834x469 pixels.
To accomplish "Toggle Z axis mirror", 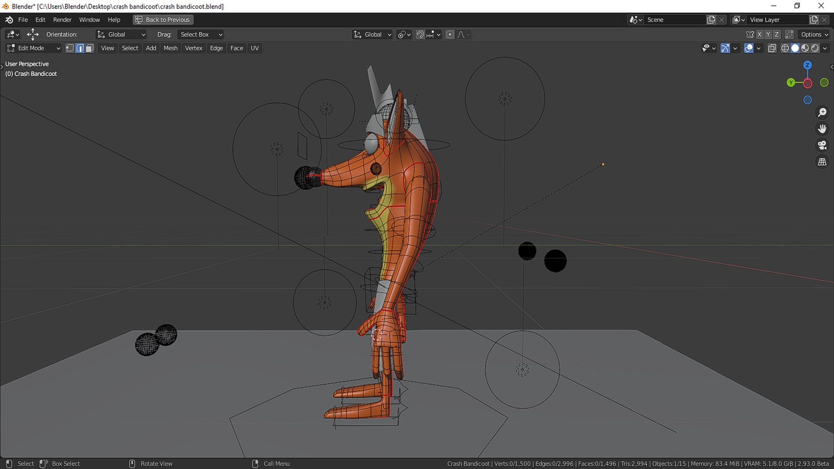I will coord(777,34).
